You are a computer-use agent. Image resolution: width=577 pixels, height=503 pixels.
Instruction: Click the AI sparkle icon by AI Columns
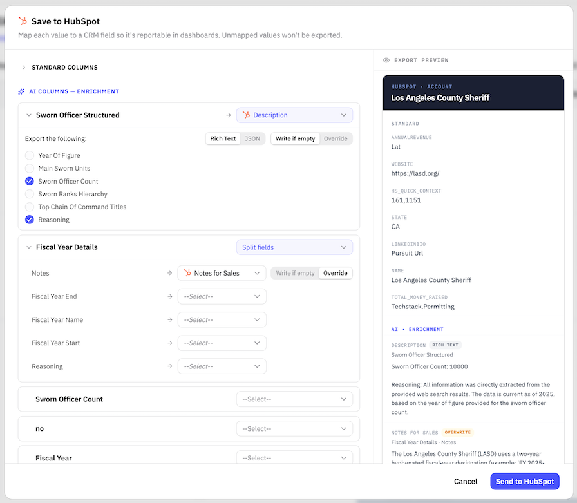(21, 91)
